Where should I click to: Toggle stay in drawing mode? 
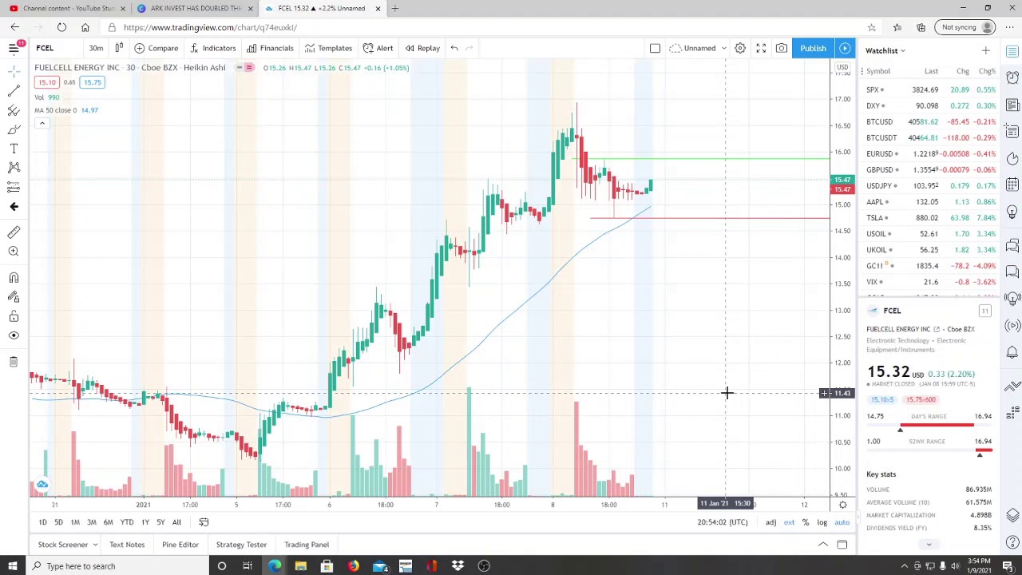pos(14,297)
